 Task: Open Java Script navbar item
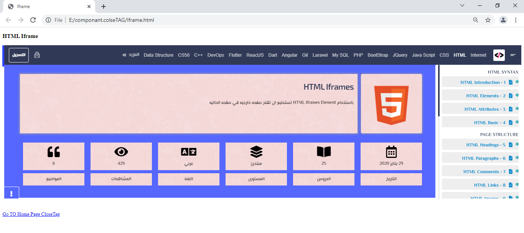(423, 55)
